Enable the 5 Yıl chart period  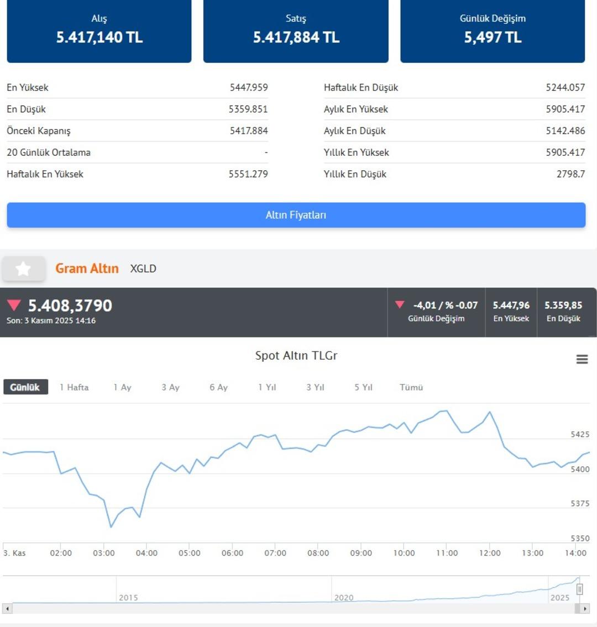pos(363,387)
